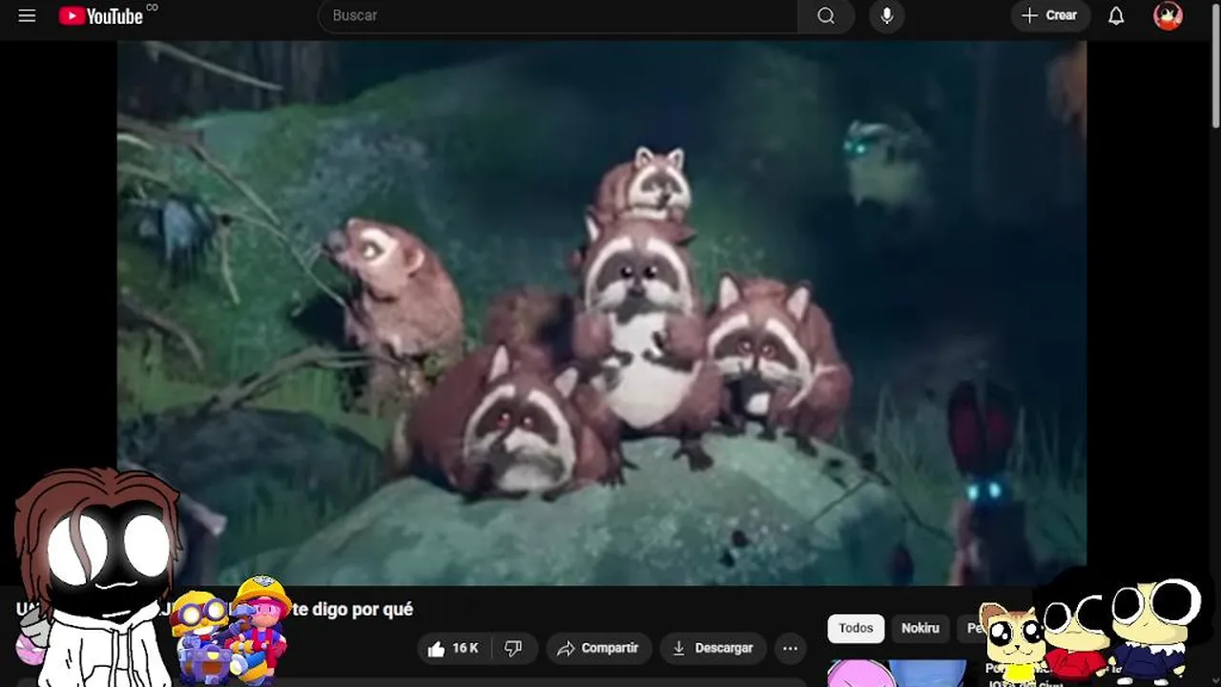Image resolution: width=1221 pixels, height=687 pixels.
Task: Open the Crear button
Action: pos(1050,15)
